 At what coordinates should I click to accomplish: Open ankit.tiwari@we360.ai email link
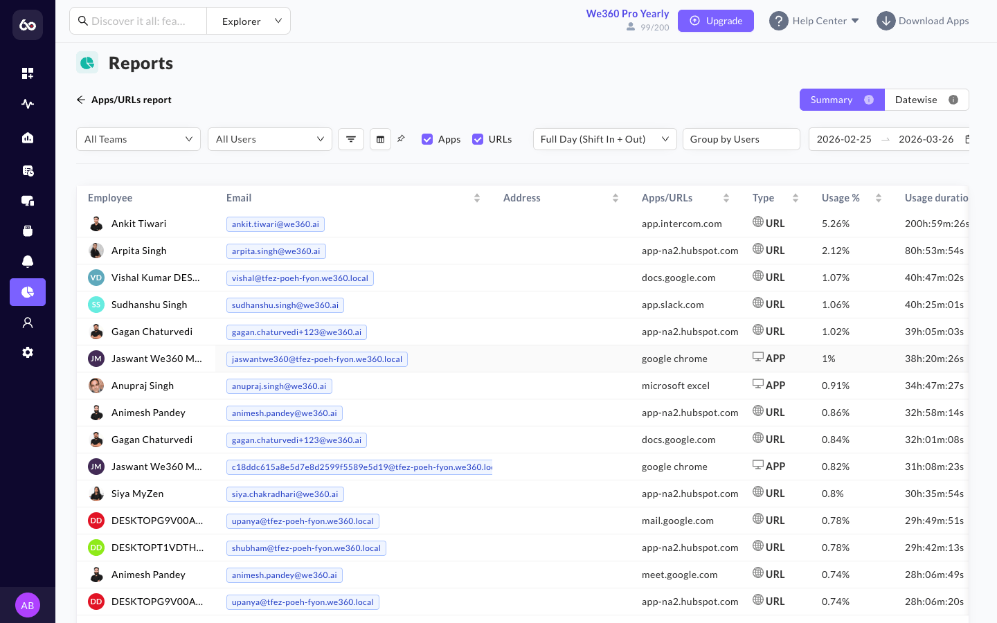pos(276,224)
